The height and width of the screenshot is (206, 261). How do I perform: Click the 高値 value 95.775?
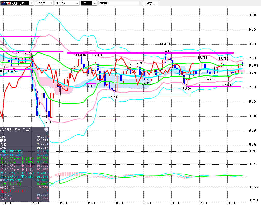point(43,140)
